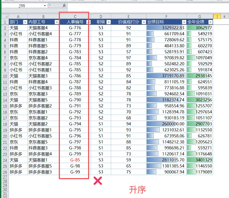This screenshot has height=198, width=229.
Task: Click the Name Box showing J55
Action: [22, 6]
